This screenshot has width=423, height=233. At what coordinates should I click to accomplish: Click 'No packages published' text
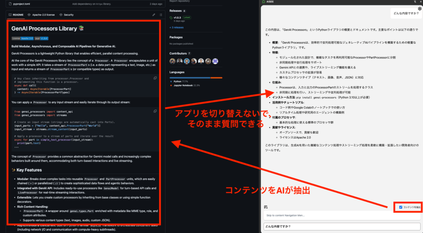[181, 44]
